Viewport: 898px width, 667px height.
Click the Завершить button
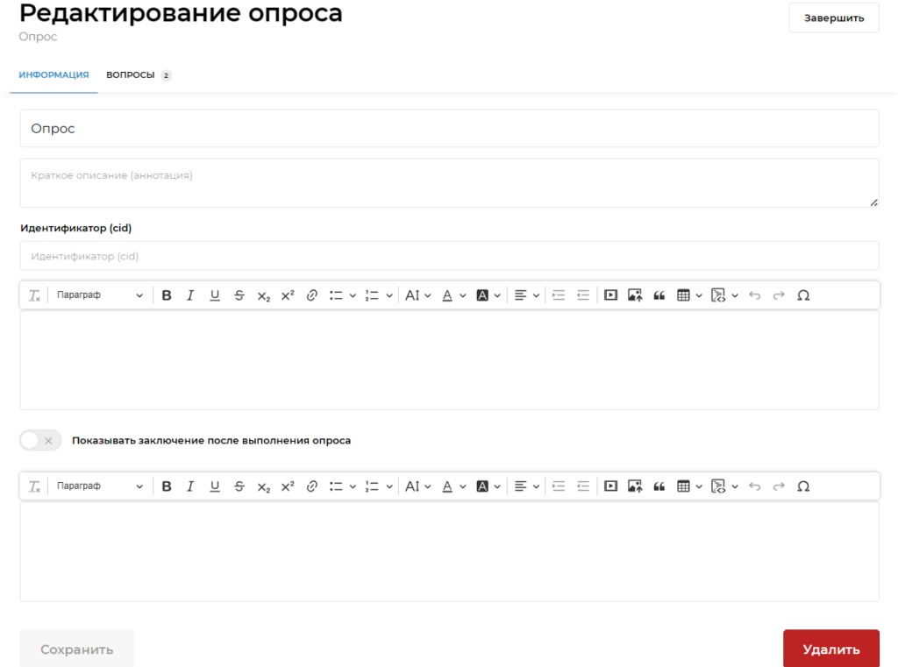[832, 18]
